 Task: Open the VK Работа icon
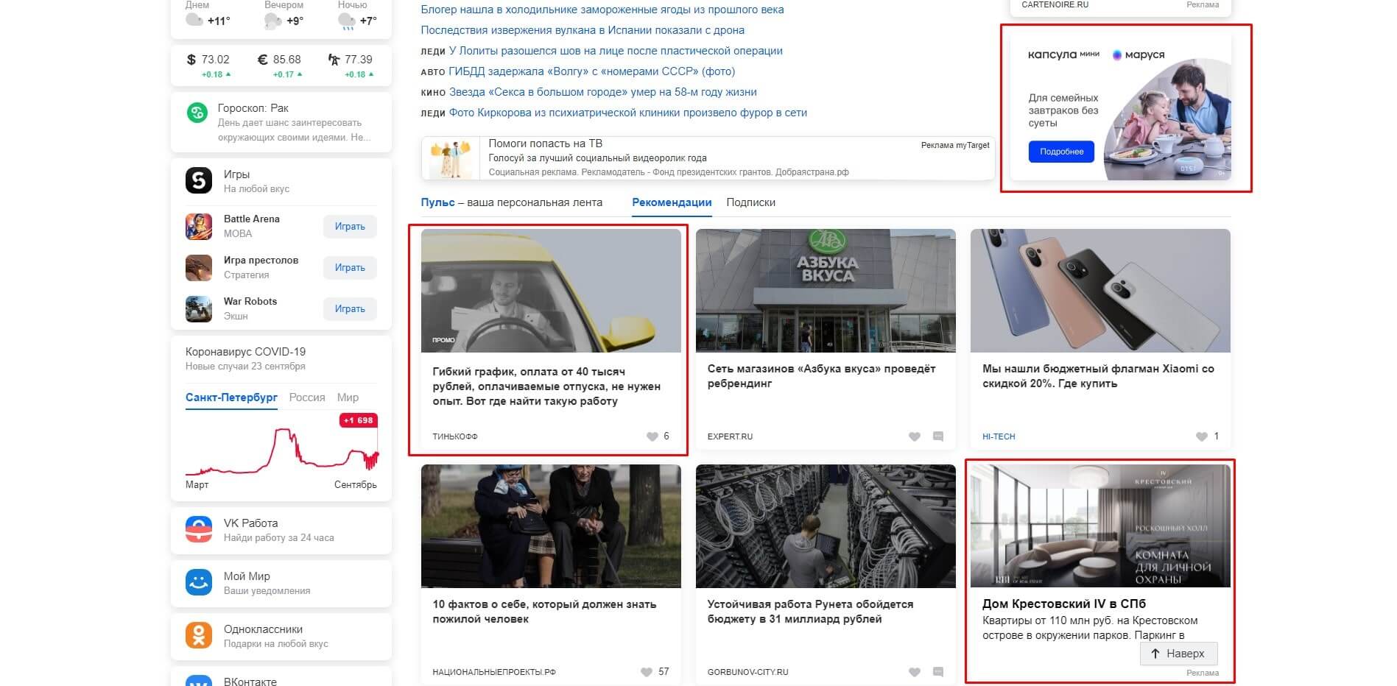click(199, 529)
